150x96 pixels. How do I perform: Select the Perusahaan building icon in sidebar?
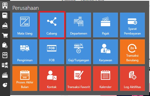point(5,5)
